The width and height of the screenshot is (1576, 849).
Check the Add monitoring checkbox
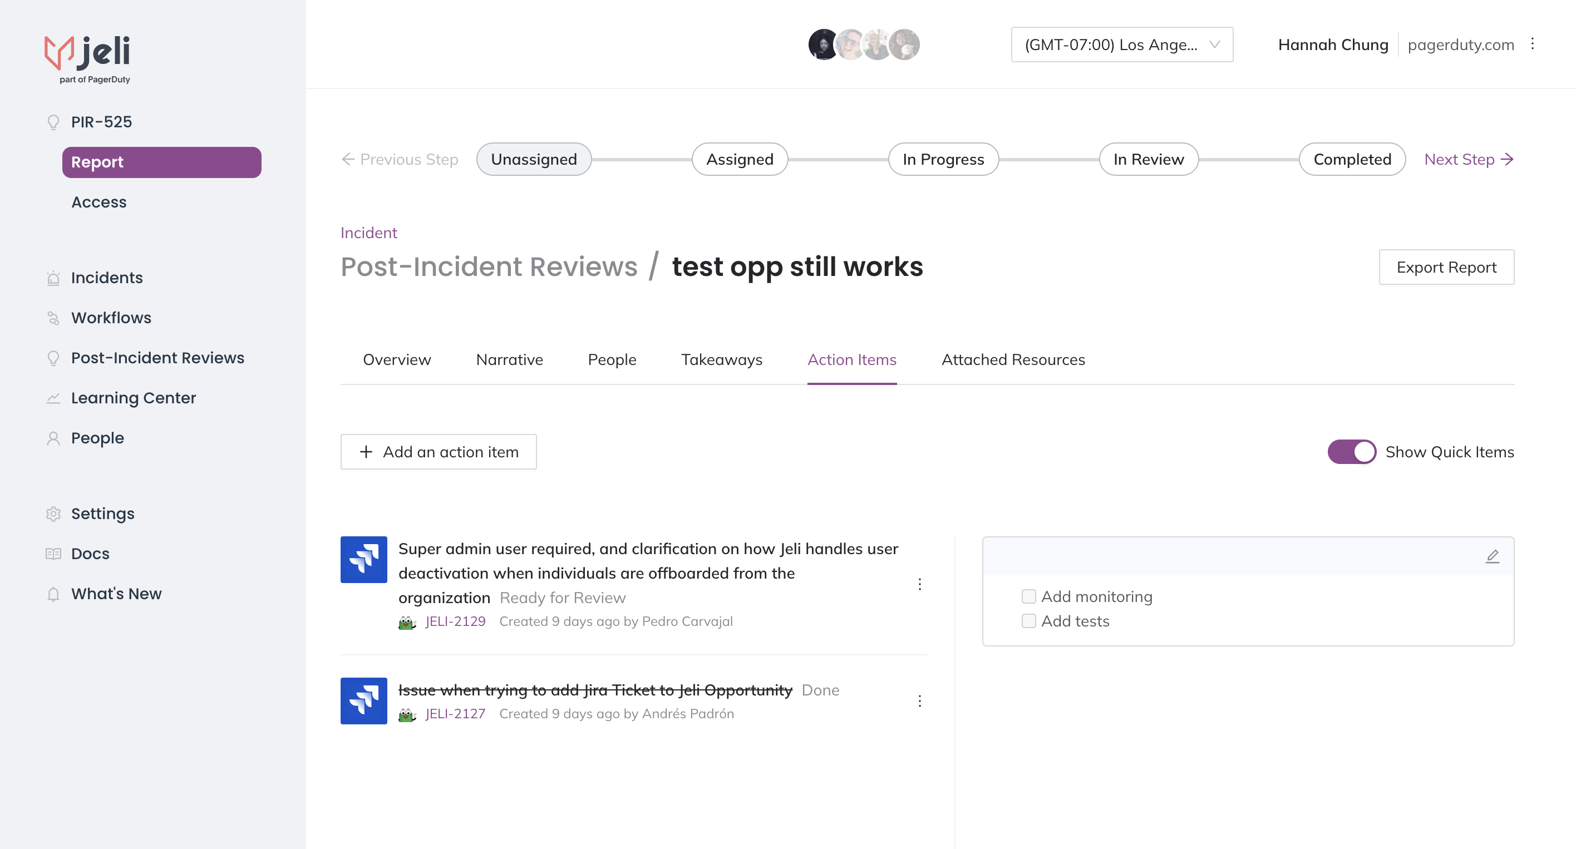click(1028, 596)
